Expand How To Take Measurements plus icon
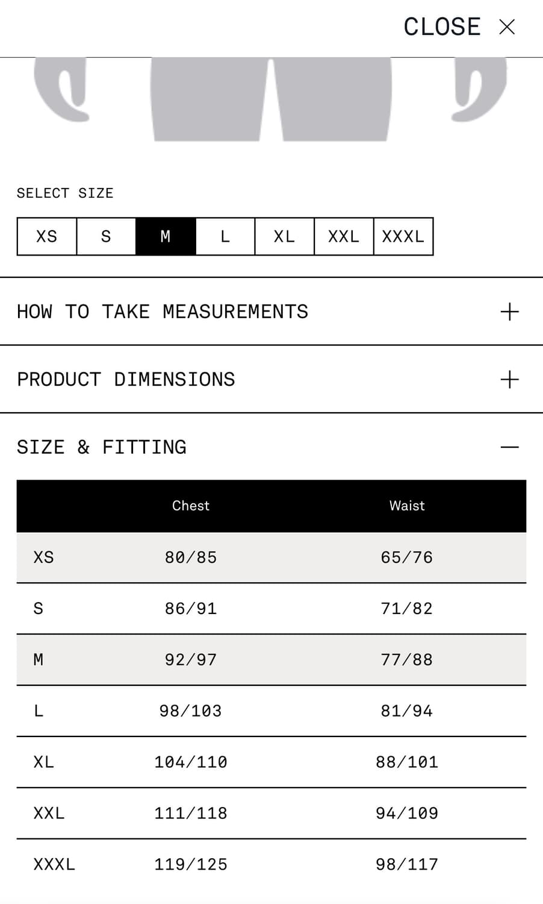 pyautogui.click(x=509, y=312)
